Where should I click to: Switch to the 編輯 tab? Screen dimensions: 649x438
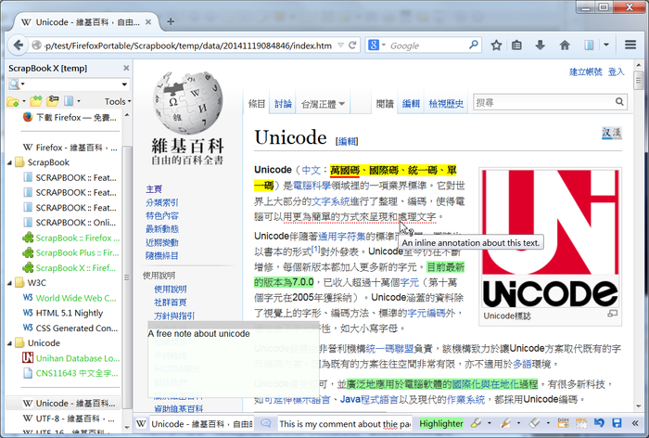coord(411,104)
